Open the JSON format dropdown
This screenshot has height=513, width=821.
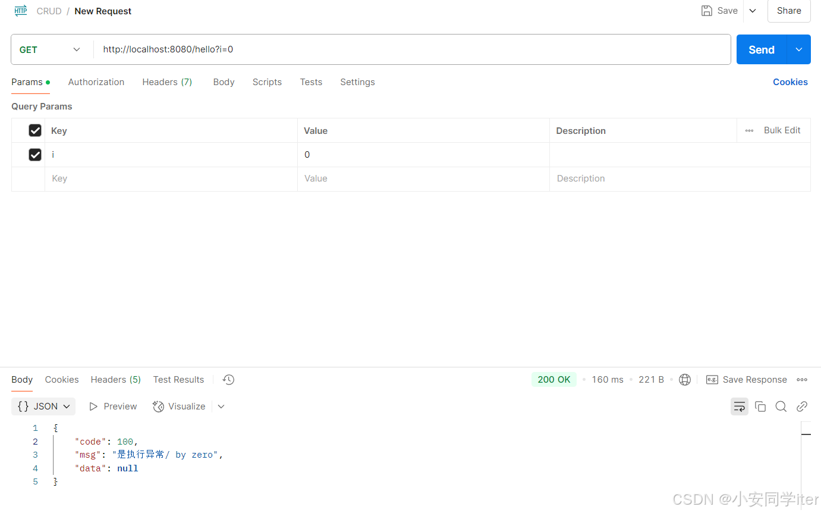coord(43,406)
